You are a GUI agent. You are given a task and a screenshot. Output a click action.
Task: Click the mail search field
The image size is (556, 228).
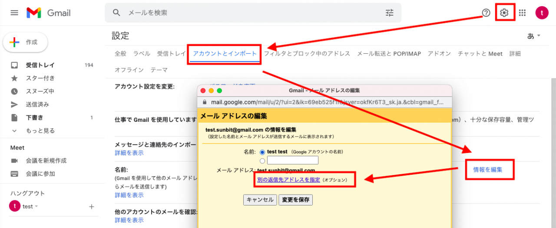[x=253, y=13]
